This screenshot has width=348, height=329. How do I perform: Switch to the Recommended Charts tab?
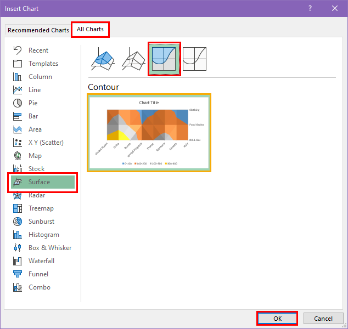coord(38,30)
